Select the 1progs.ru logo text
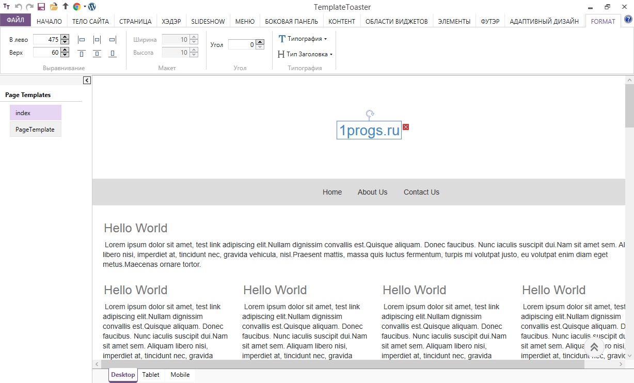Screen dimensions: 634x383 (x=369, y=131)
